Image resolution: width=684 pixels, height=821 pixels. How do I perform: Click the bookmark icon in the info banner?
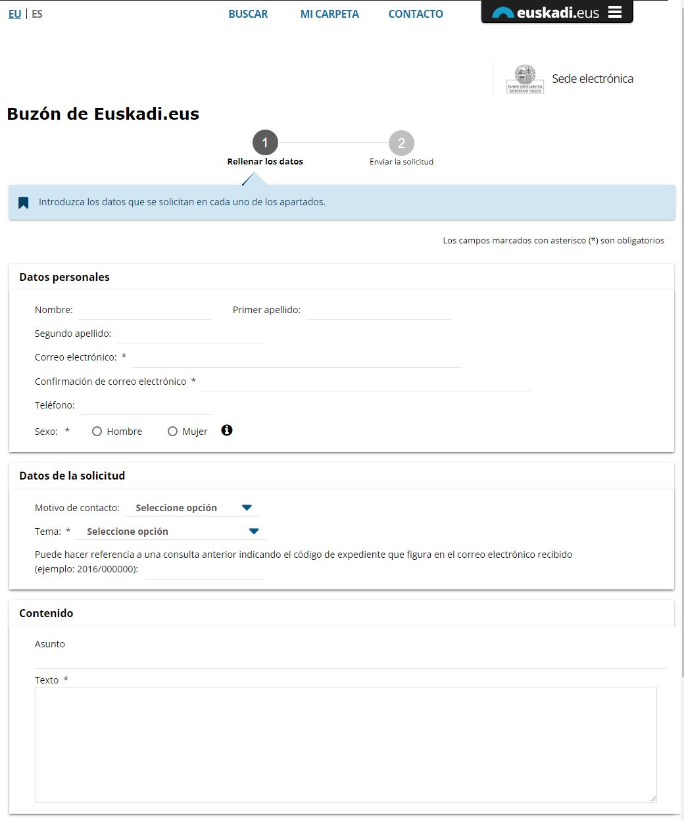point(24,202)
